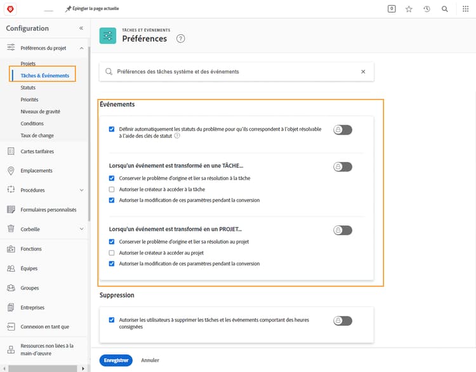This screenshot has width=476, height=372.
Task: Open Priorités in the sidebar
Action: tap(29, 100)
